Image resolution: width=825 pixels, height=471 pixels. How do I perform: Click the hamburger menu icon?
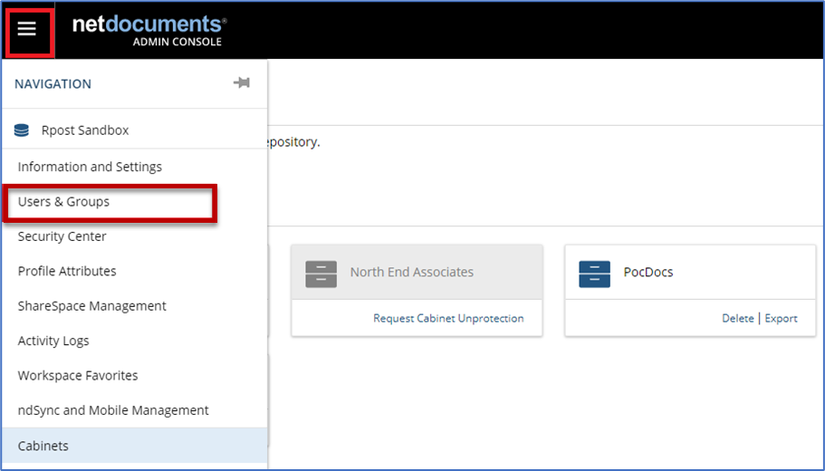(27, 29)
